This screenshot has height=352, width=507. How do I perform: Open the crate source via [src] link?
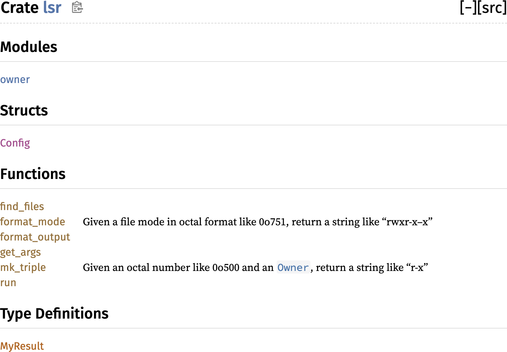click(x=492, y=8)
